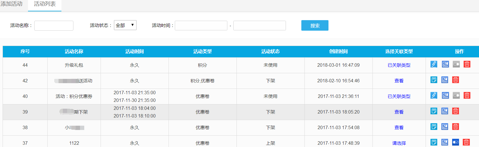479x147 pixels.
Task: Click the red trash icon for row 39
Action: 455,111
